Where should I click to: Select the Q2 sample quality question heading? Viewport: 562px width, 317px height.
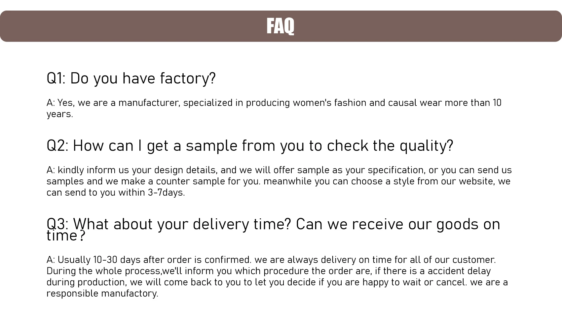tap(250, 146)
